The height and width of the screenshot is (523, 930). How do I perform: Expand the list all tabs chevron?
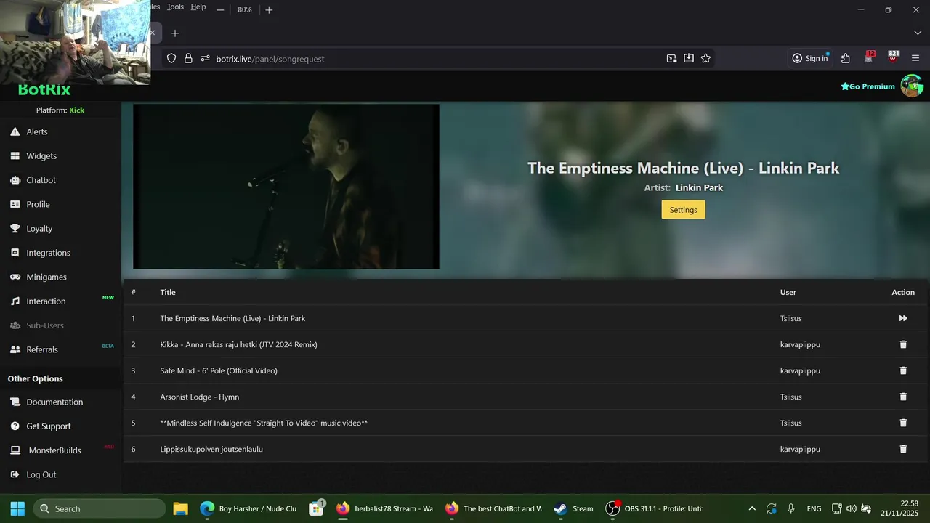[918, 33]
